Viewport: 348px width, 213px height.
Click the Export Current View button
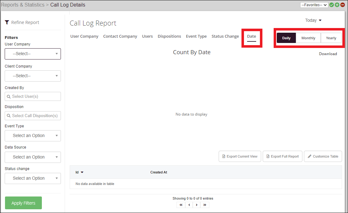coord(240,156)
